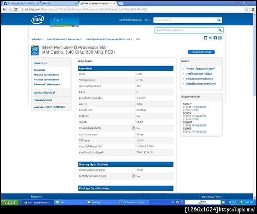Click the Nero search box on the taskbar
The height and width of the screenshot is (214, 257).
click(203, 202)
